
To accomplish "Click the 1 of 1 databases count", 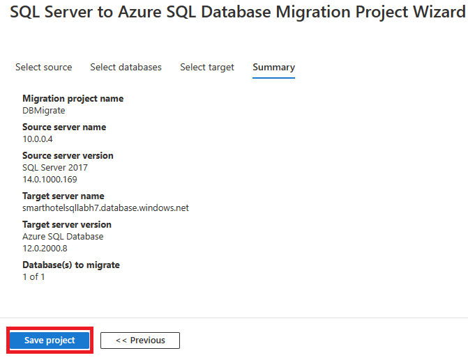I will (33, 277).
